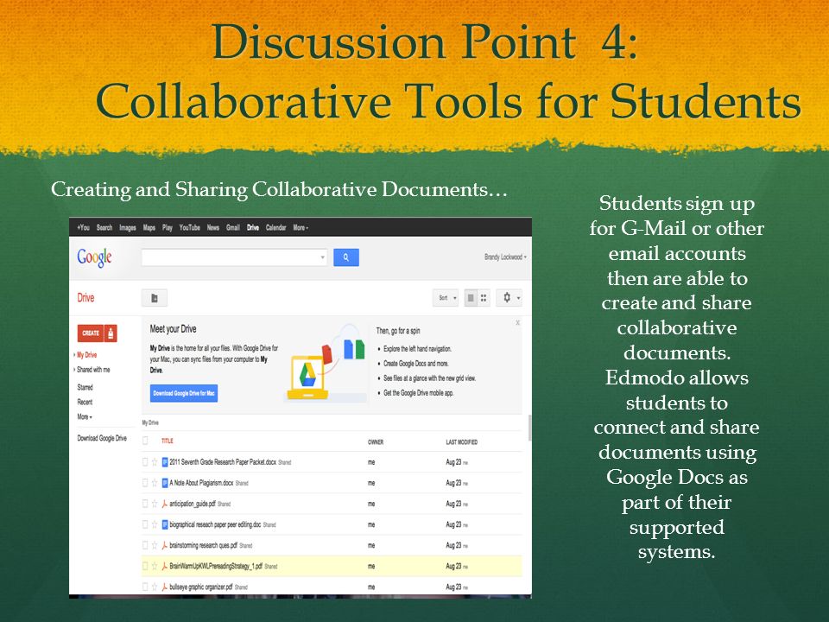
Task: Check the box for biographical reseach paper peer editing.doc
Action: [145, 524]
